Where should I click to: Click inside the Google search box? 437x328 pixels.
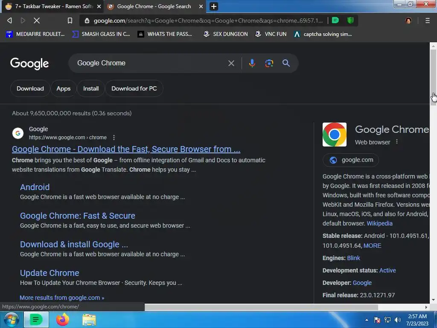click(151, 63)
